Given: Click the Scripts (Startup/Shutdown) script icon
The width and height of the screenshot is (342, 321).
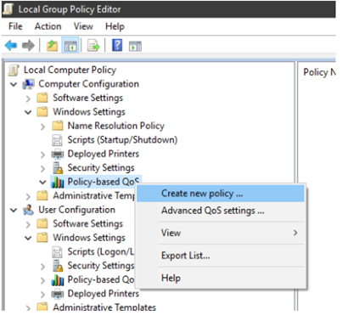Looking at the screenshot, I should (57, 140).
